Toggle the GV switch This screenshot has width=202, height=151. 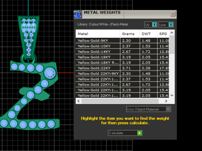tap(151, 25)
